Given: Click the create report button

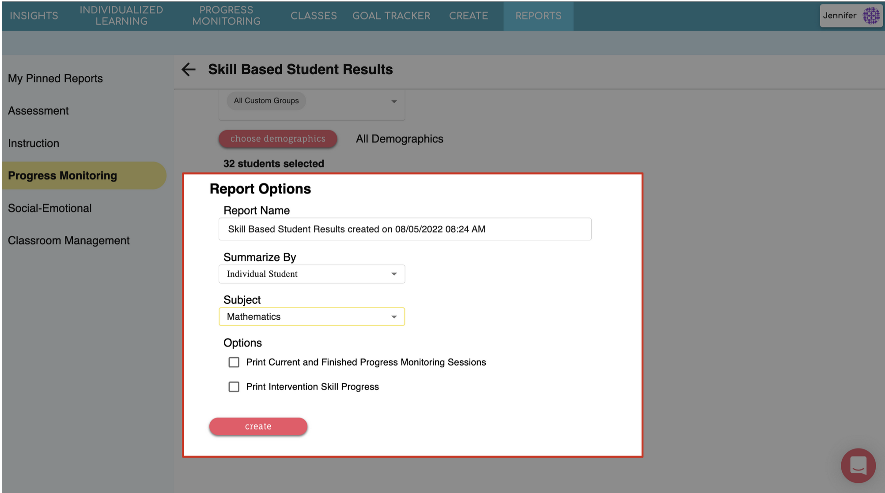Looking at the screenshot, I should coord(258,426).
